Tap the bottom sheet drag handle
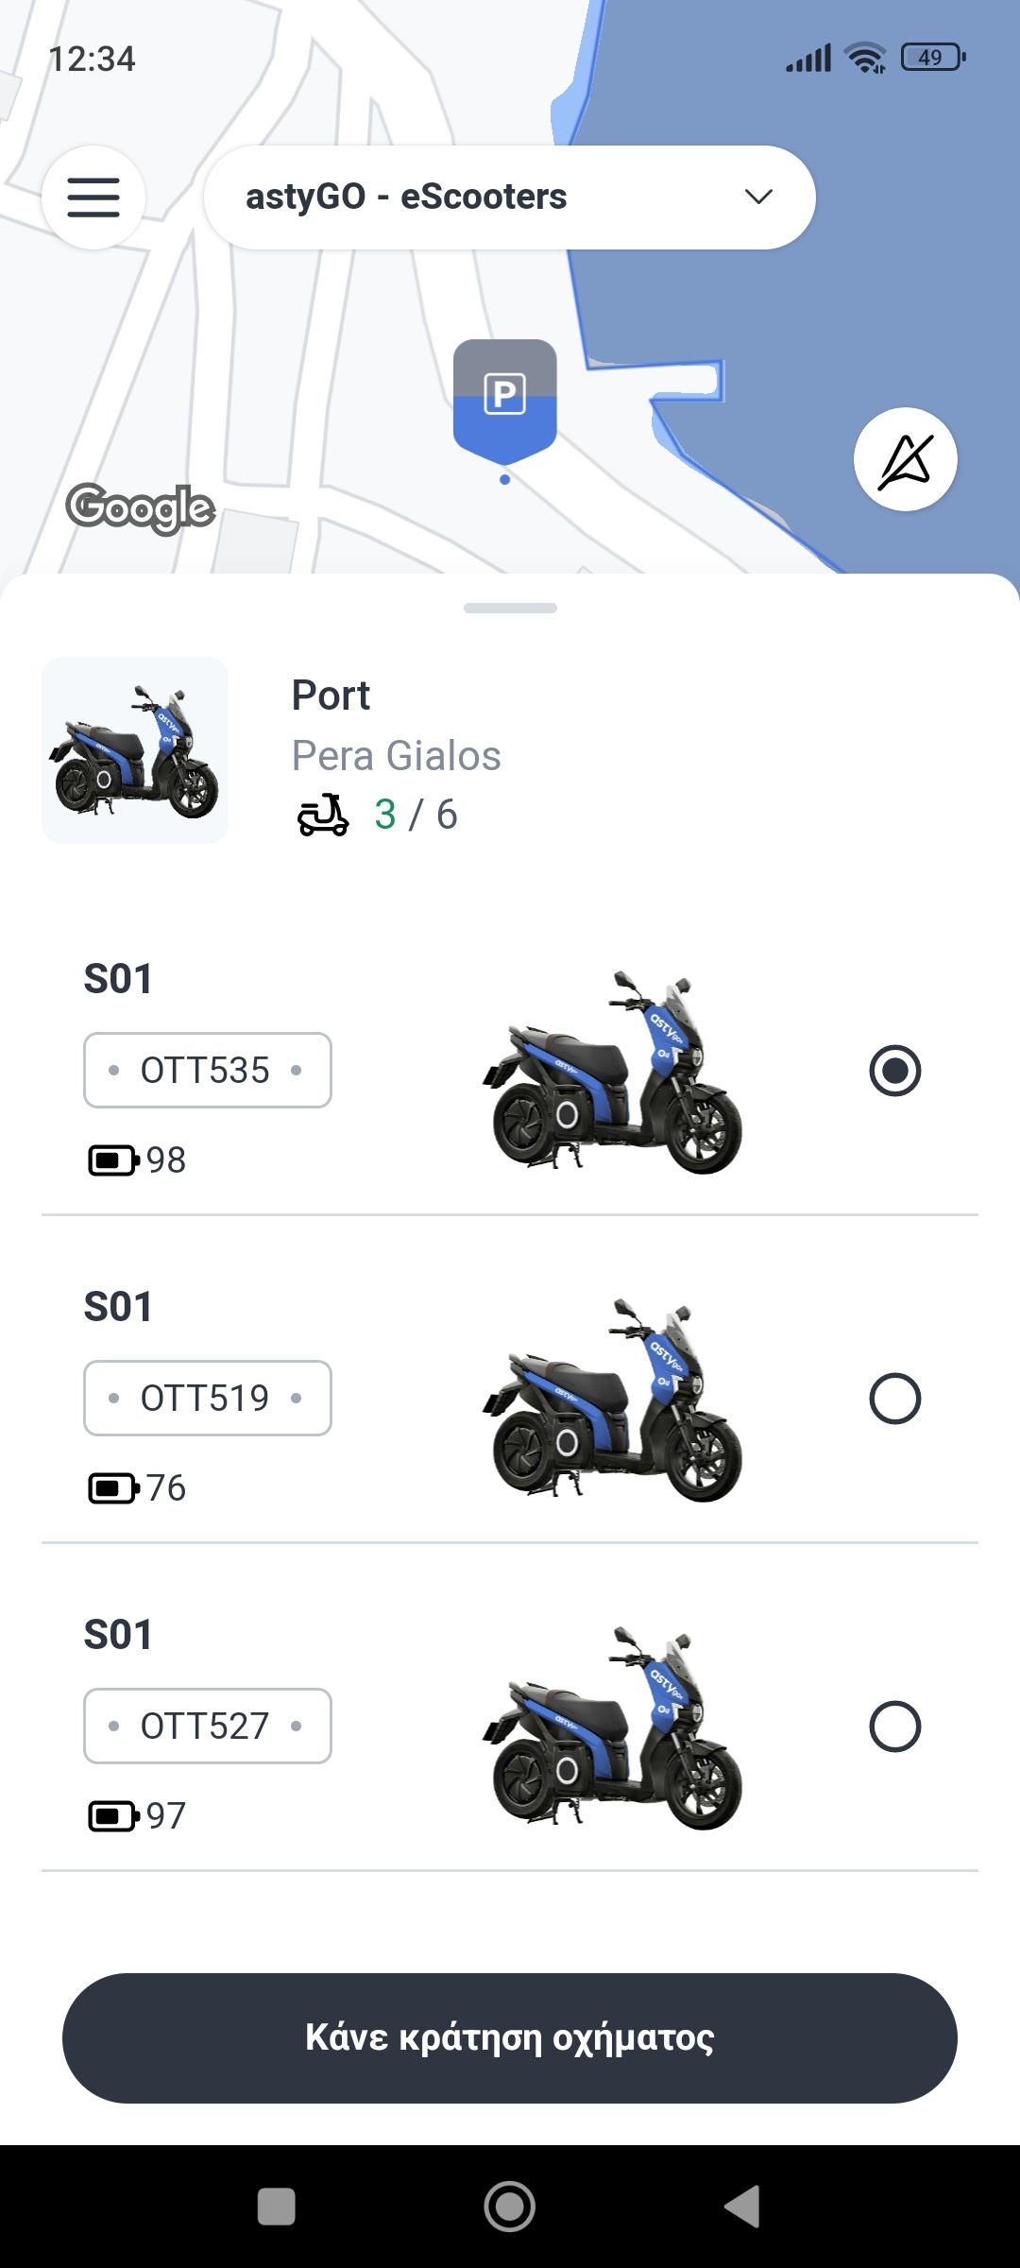Viewport: 1020px width, 2268px height. click(510, 608)
